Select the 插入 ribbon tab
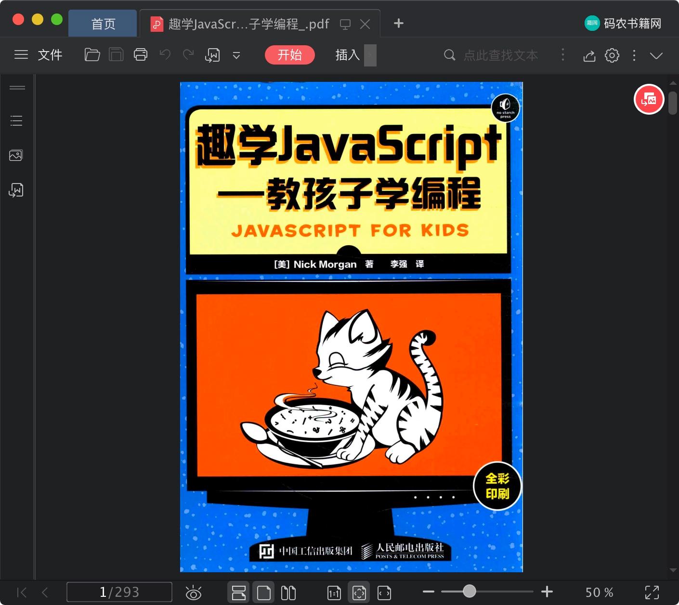Screen dimensions: 679x605 pos(348,55)
